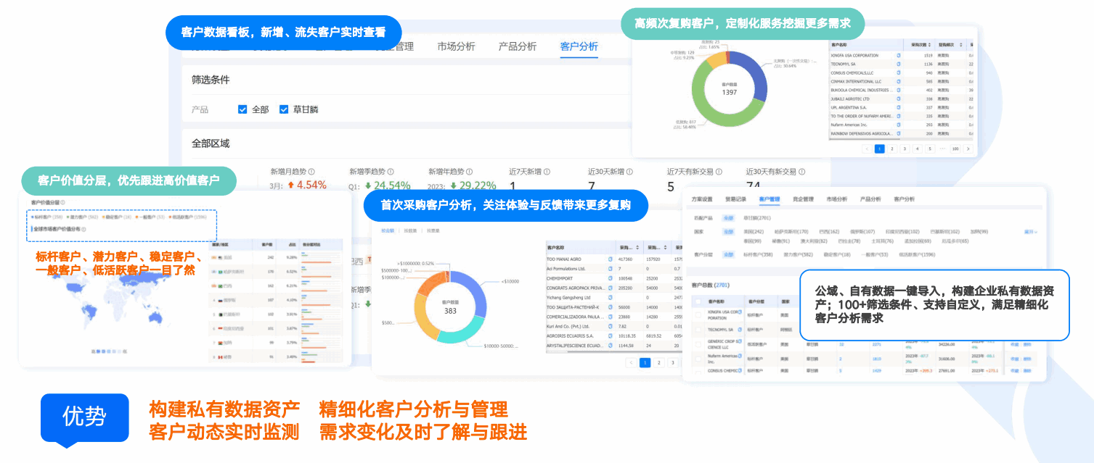The width and height of the screenshot is (1094, 463).
Task: Click the company icon next to CHEMIMPORT row
Action: click(611, 278)
